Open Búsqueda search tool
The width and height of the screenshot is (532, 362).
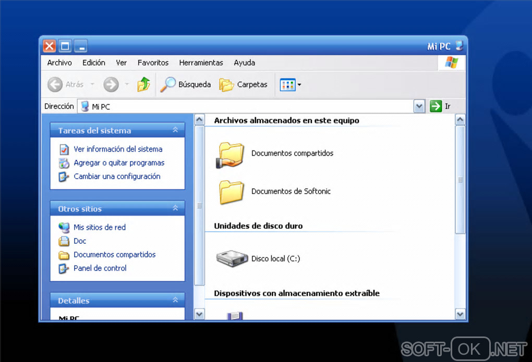[186, 84]
